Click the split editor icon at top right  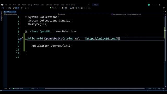click(x=165, y=14)
